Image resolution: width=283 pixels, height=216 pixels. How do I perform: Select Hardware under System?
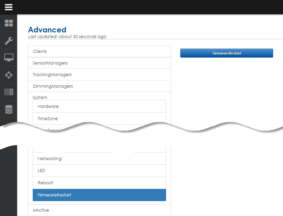[x=99, y=107]
